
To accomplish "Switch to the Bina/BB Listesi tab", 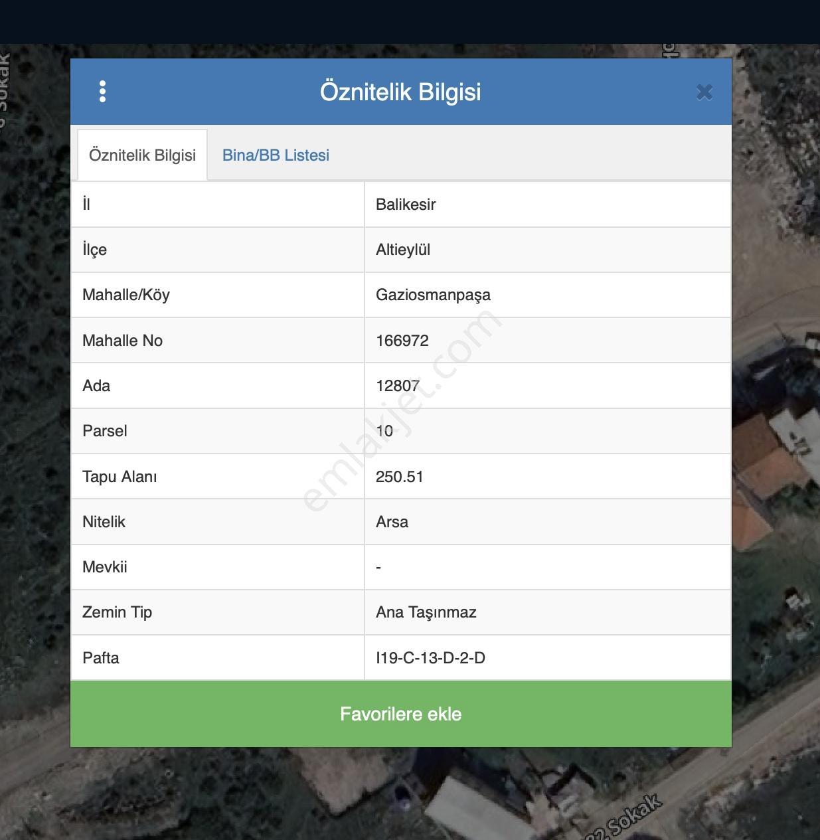I will tap(276, 155).
